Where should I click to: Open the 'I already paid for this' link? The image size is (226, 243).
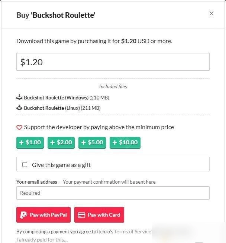(x=42, y=240)
